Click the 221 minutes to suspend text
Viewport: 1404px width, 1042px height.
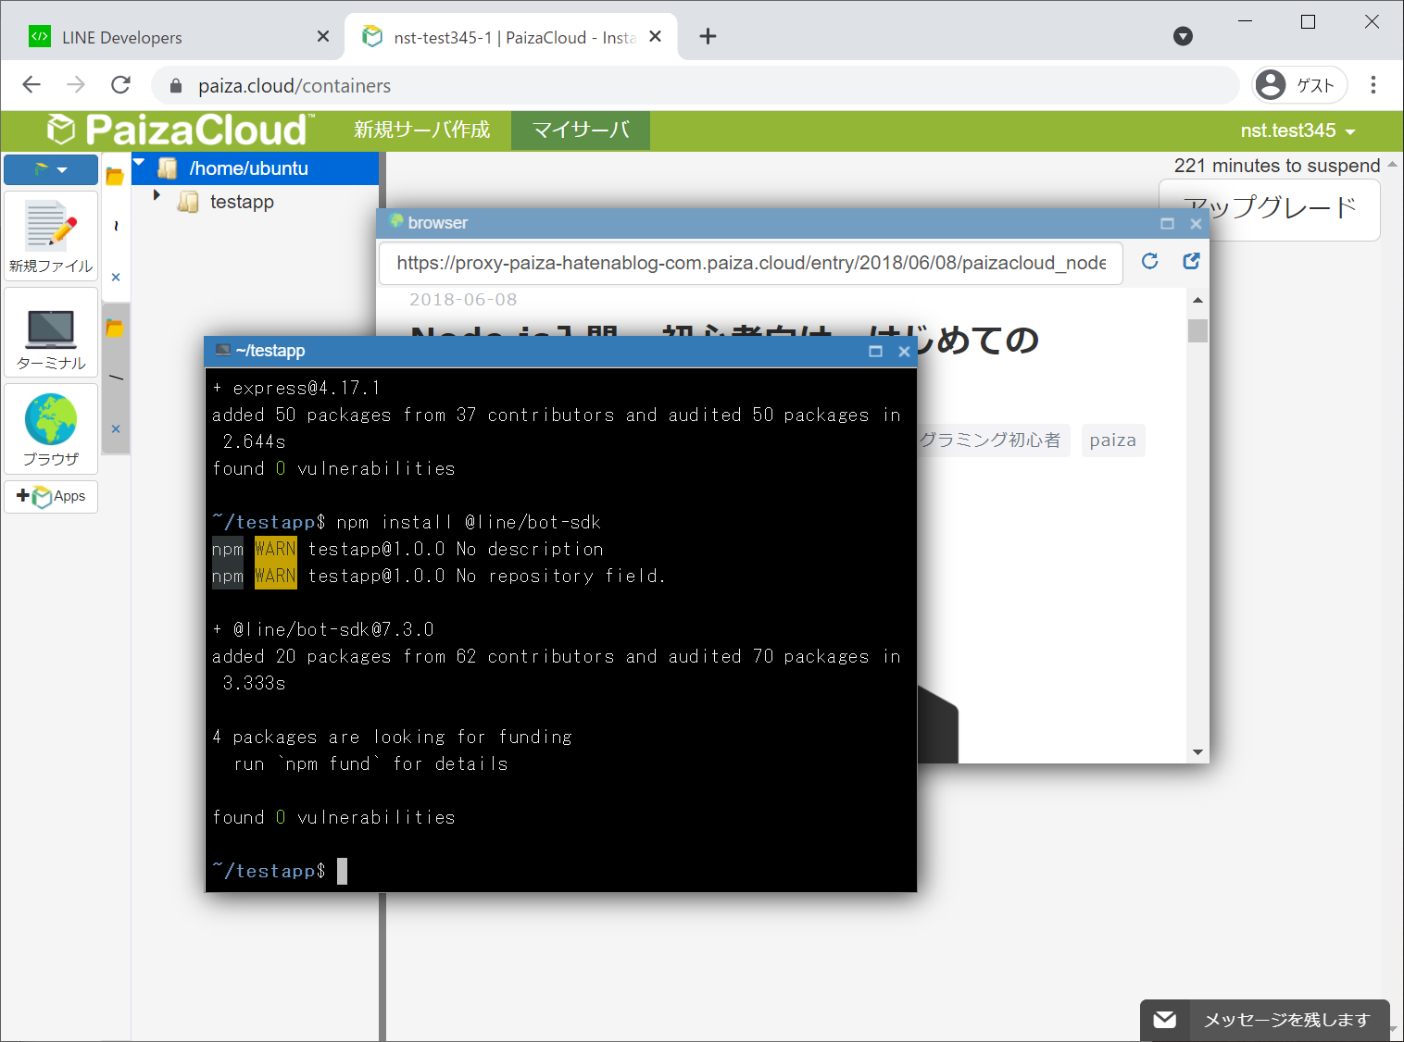pyautogui.click(x=1277, y=166)
